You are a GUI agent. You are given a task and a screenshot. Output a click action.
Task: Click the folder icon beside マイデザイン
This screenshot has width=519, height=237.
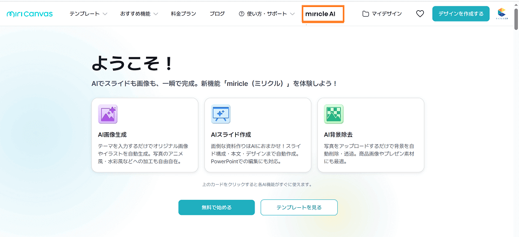pos(365,14)
